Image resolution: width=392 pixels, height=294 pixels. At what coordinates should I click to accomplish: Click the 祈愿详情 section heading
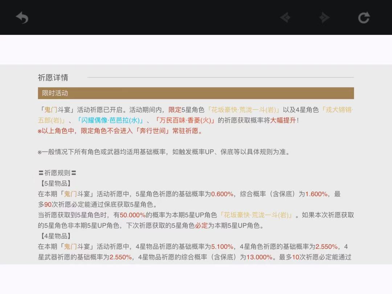point(53,78)
